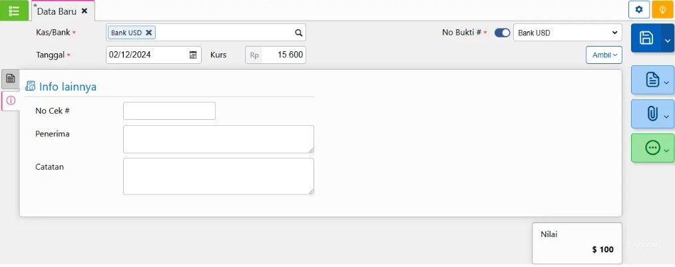Open the calendar picker for Tanggal

(193, 55)
